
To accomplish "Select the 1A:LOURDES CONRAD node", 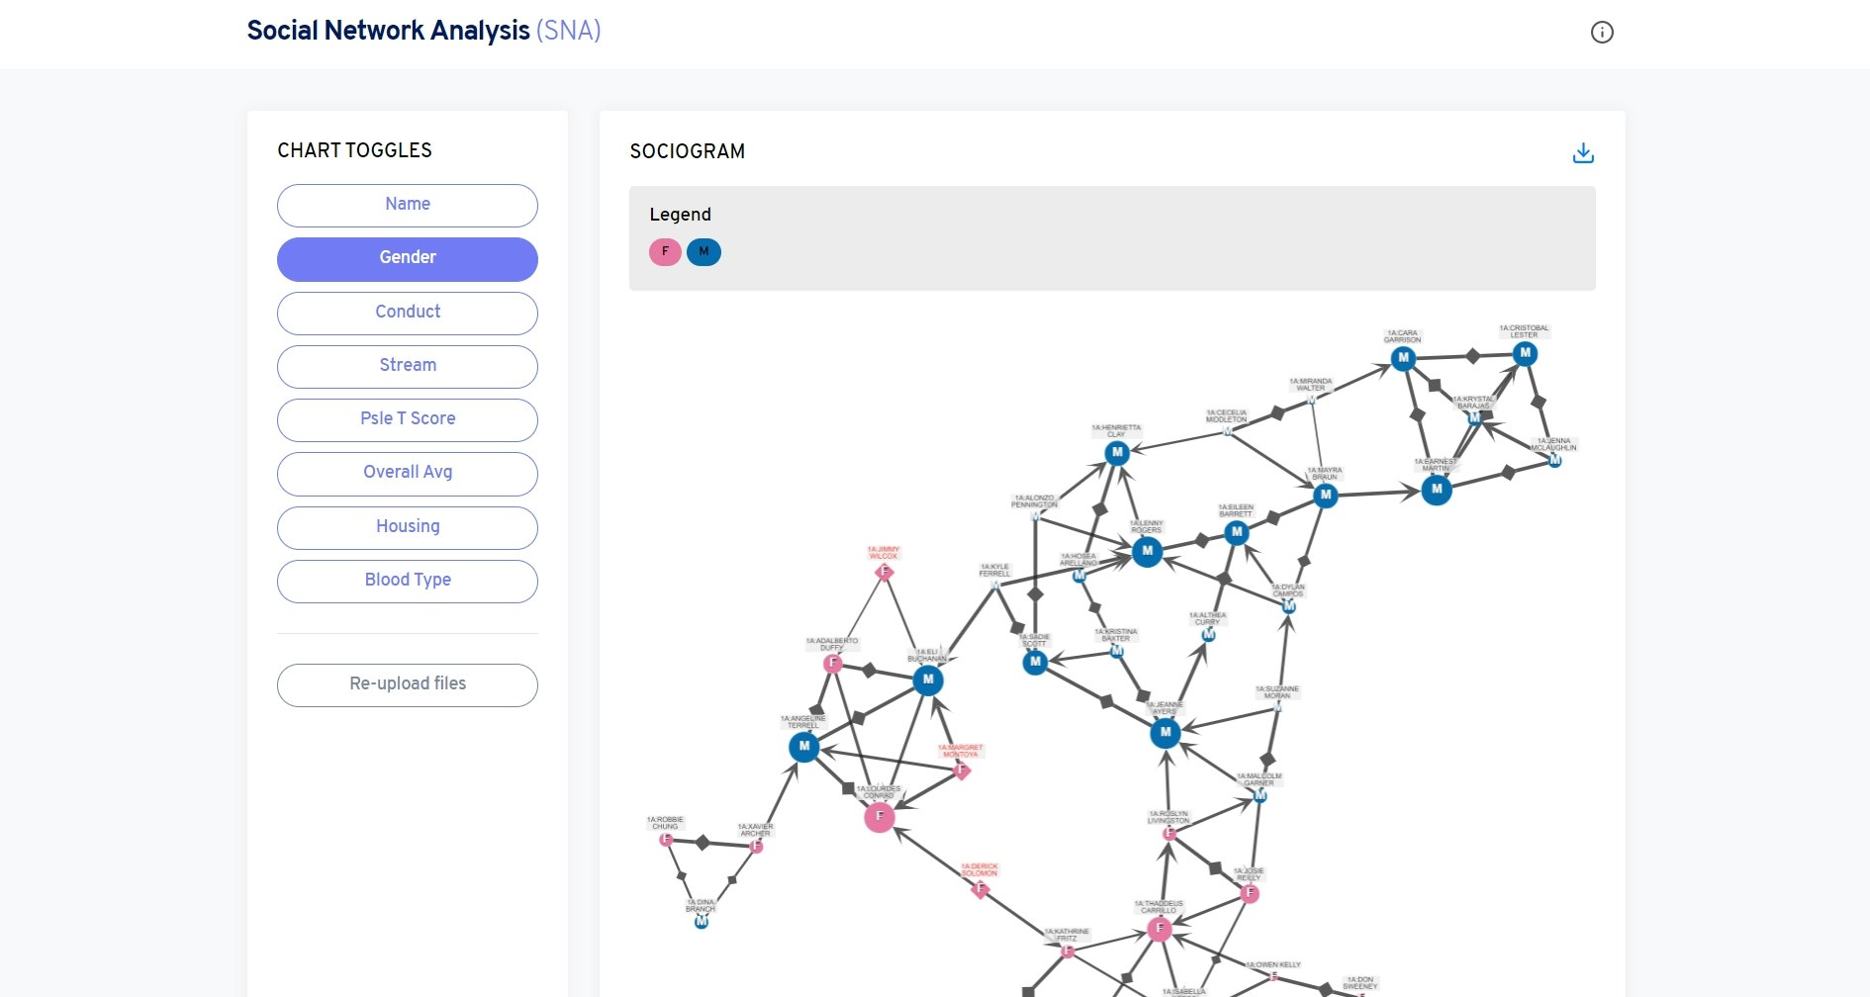I will click(879, 817).
